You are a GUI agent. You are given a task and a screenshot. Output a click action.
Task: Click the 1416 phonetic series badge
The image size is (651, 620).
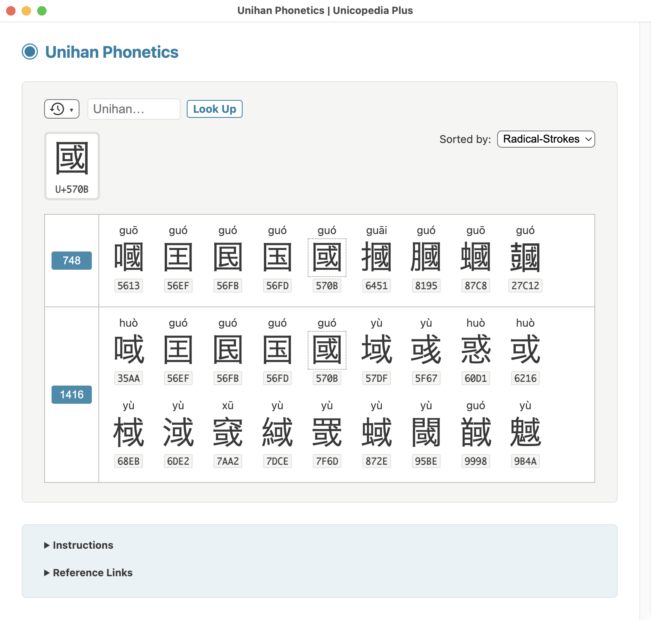click(x=72, y=394)
